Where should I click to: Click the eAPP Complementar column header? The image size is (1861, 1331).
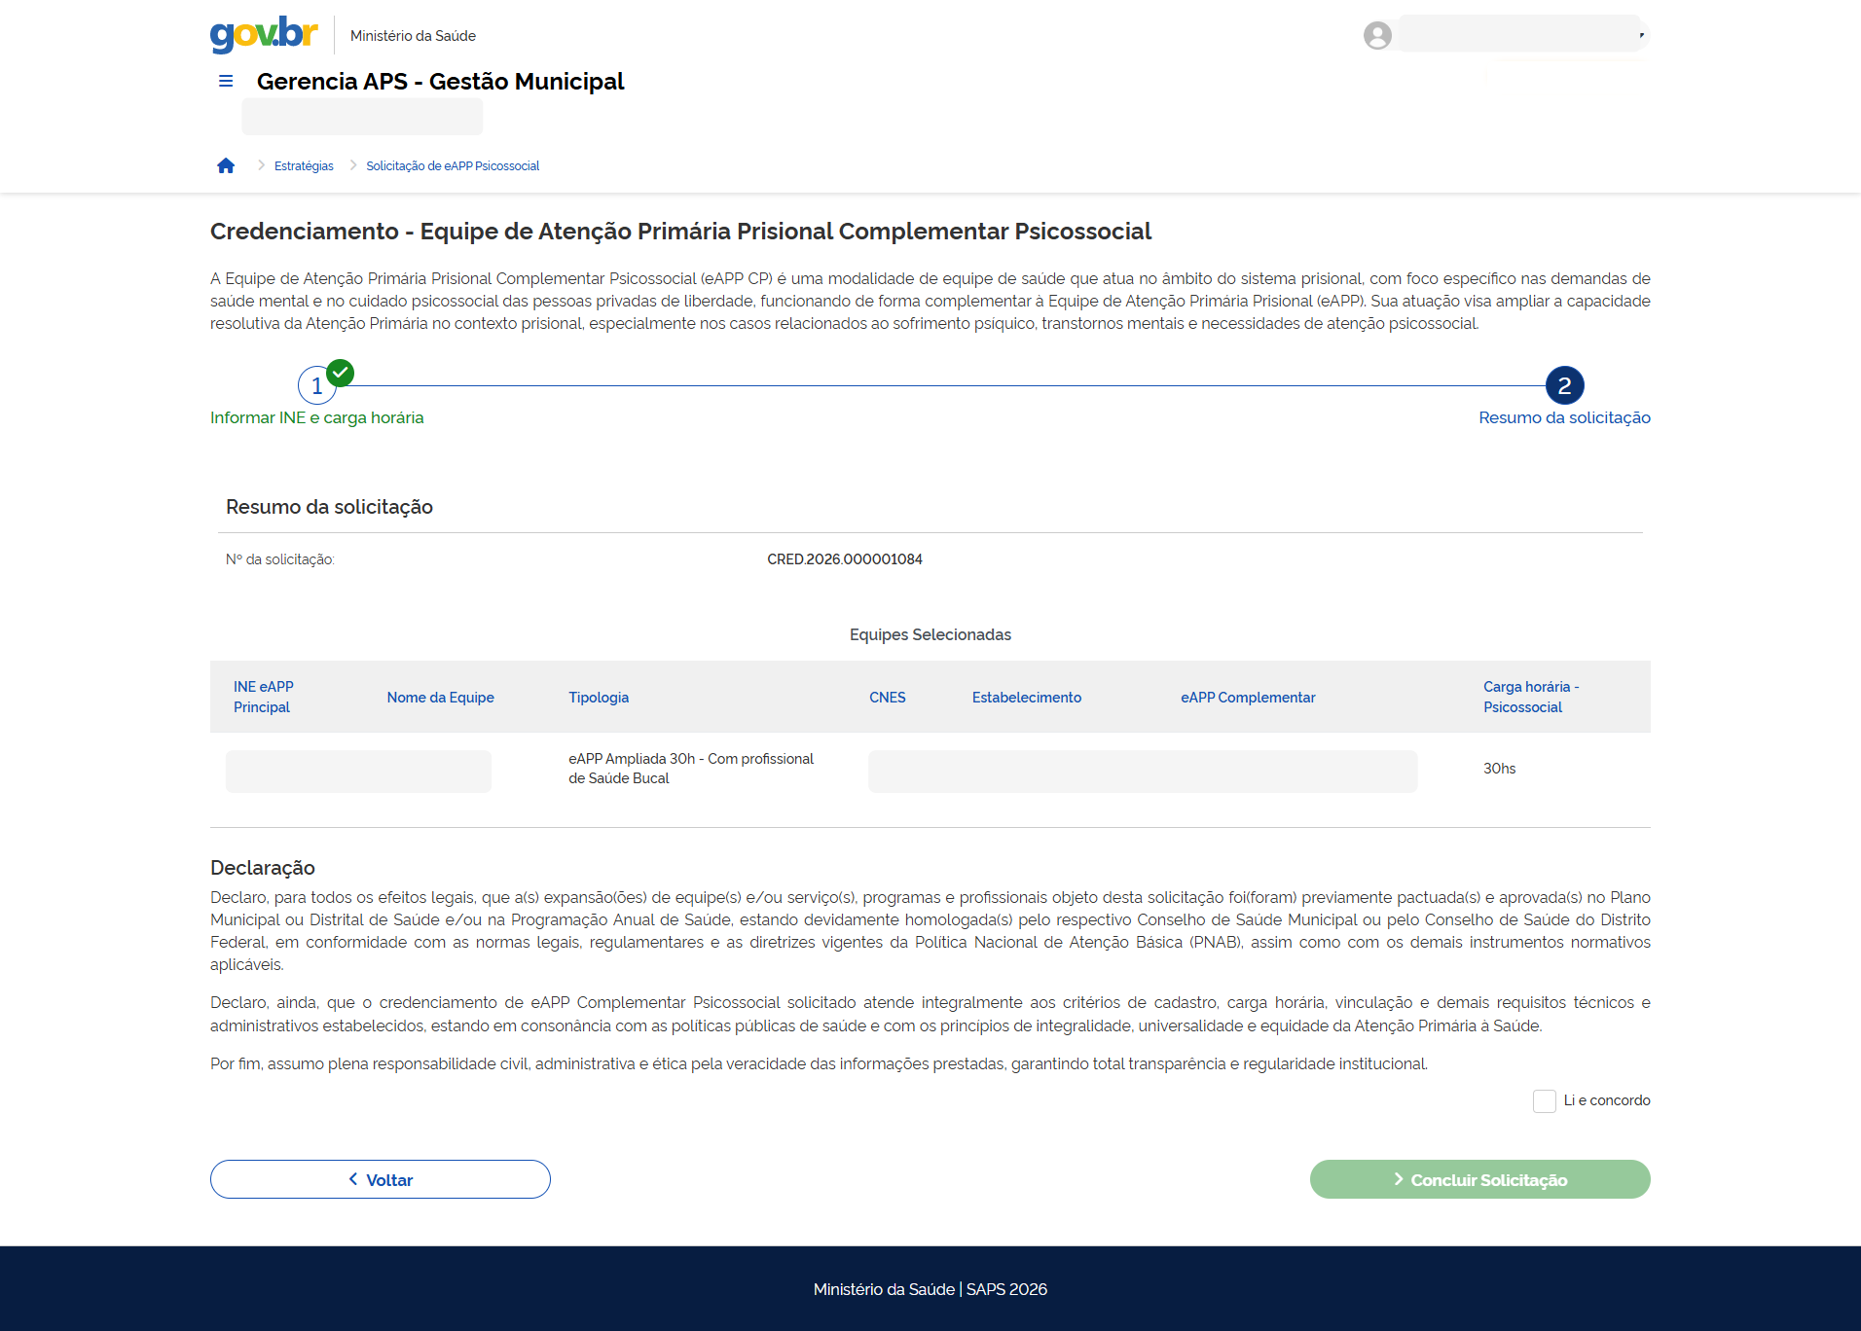(x=1248, y=698)
